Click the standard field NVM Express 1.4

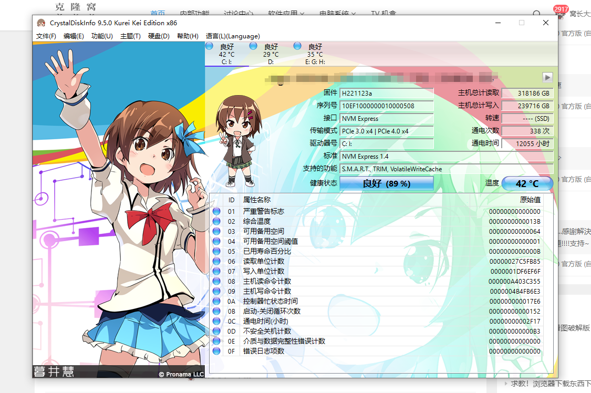tap(446, 157)
